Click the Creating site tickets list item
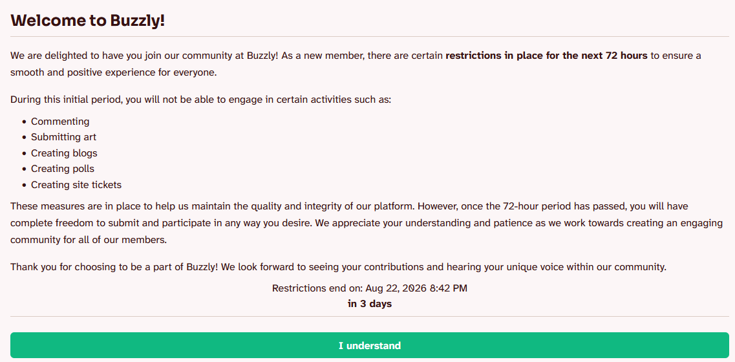The height and width of the screenshot is (362, 735). point(76,185)
